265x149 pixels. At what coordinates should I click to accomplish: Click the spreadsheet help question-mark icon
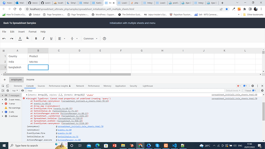pyautogui.click(x=104, y=38)
